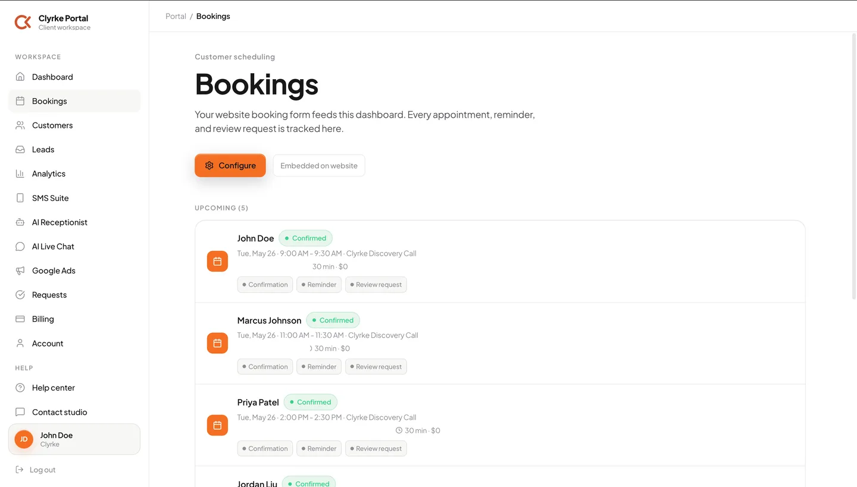Viewport: 857px width, 487px height.
Task: Click Priya Patel's Confirmed status badge
Action: pyautogui.click(x=310, y=403)
